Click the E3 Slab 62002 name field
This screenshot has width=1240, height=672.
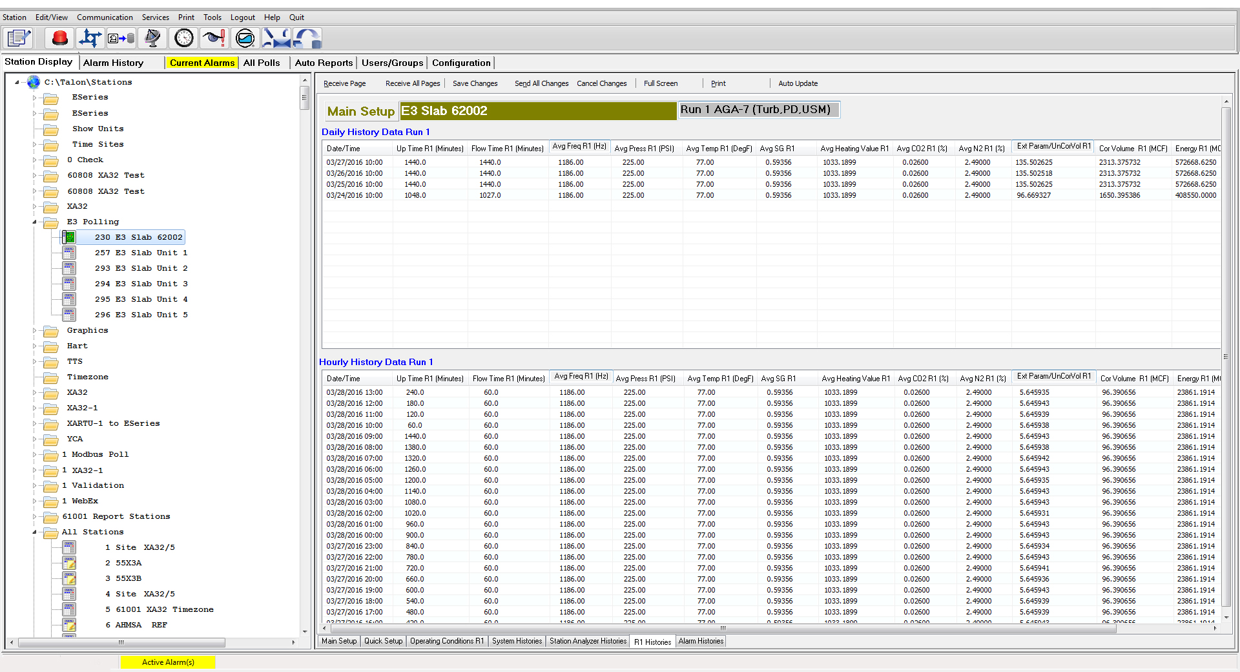[538, 111]
